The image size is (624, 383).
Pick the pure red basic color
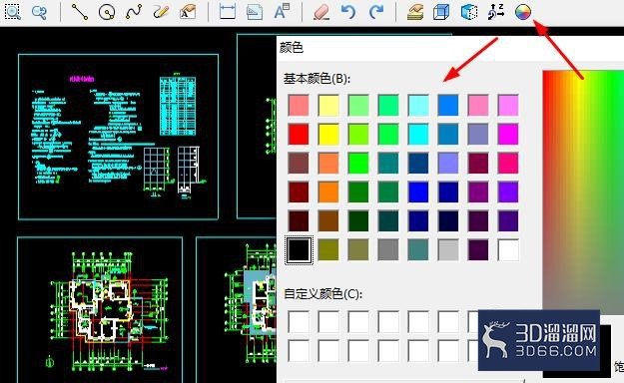pyautogui.click(x=299, y=134)
